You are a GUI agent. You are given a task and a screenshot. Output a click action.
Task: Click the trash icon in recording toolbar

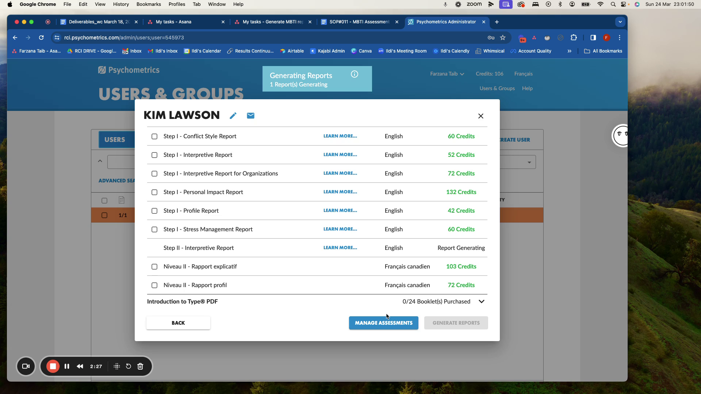pos(140,366)
